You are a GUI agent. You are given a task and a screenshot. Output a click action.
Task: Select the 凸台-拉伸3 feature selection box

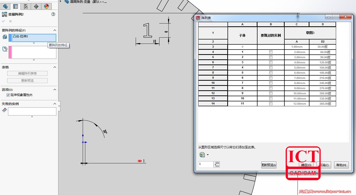click(x=34, y=38)
